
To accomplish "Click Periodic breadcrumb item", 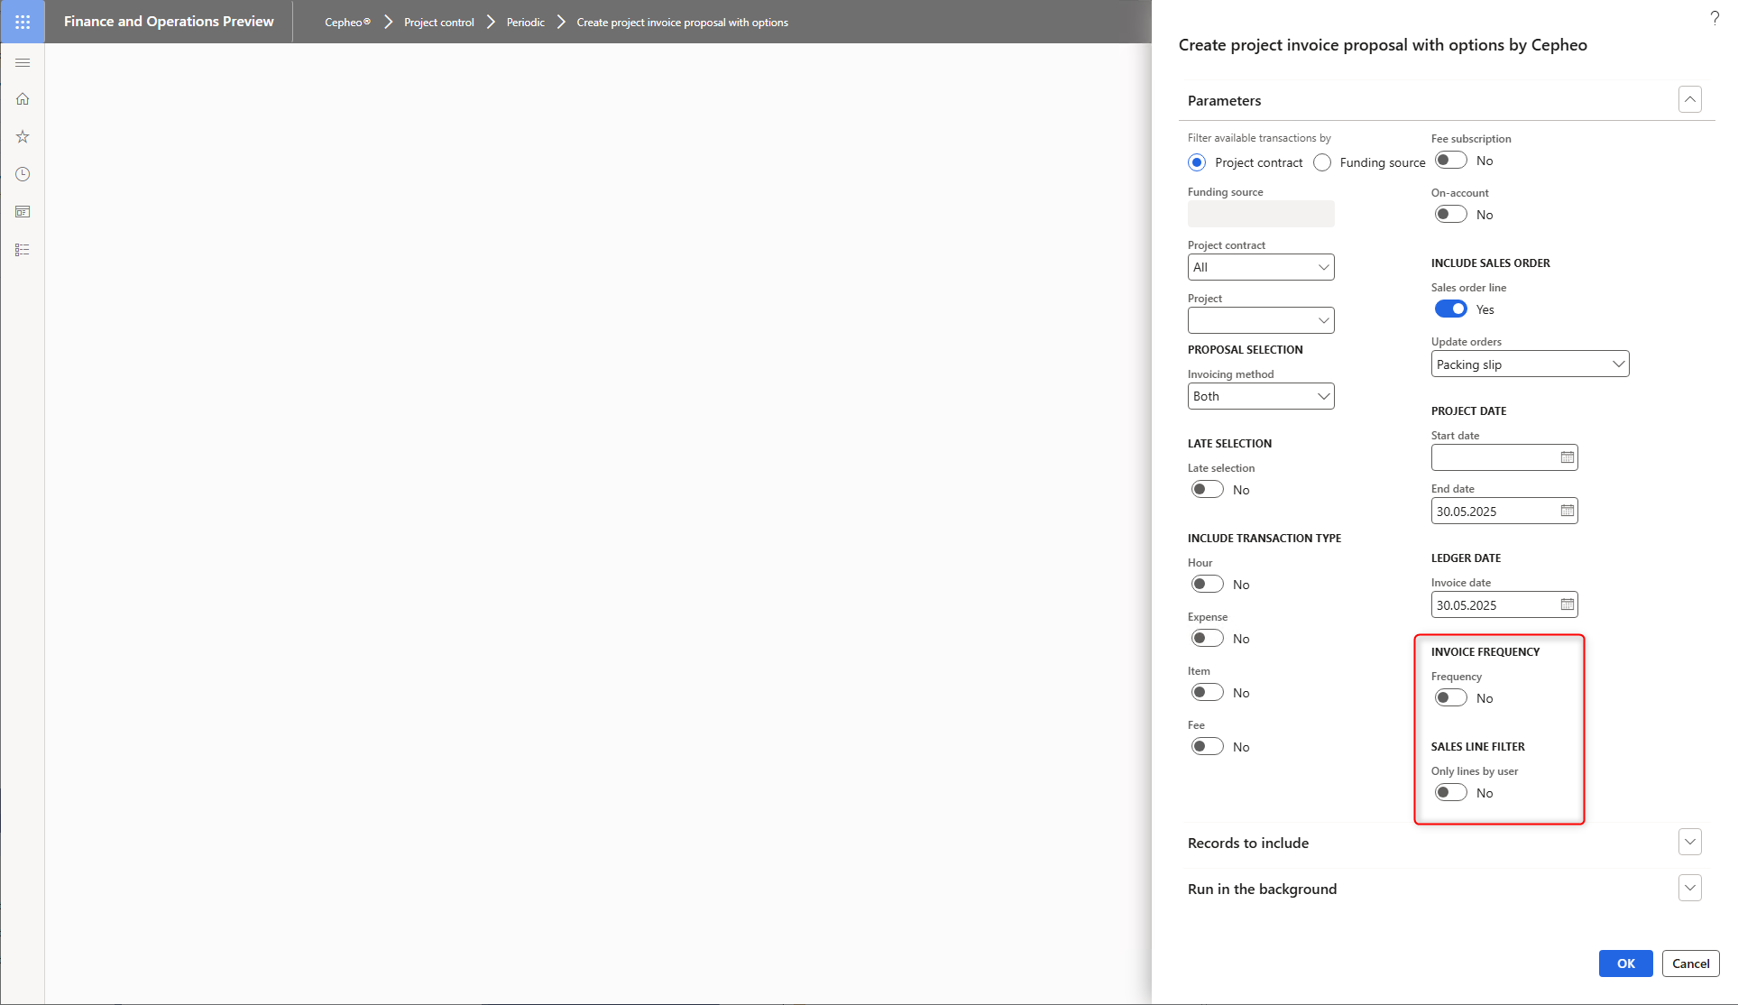I will click(x=525, y=23).
